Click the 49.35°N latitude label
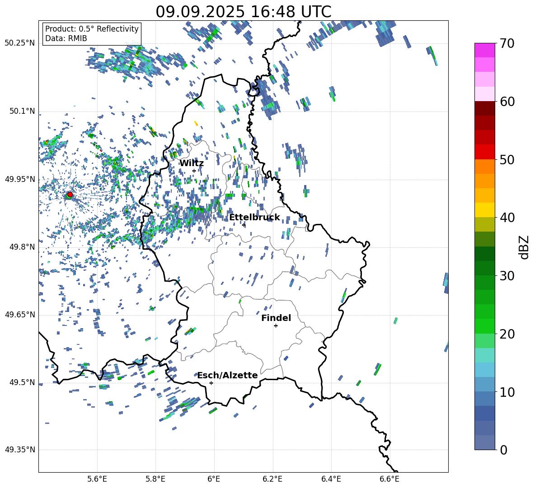Image resolution: width=535 pixels, height=488 pixels. point(20,450)
